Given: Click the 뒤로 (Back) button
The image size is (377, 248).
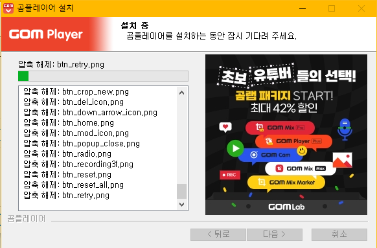Looking at the screenshot, I should click(218, 234).
